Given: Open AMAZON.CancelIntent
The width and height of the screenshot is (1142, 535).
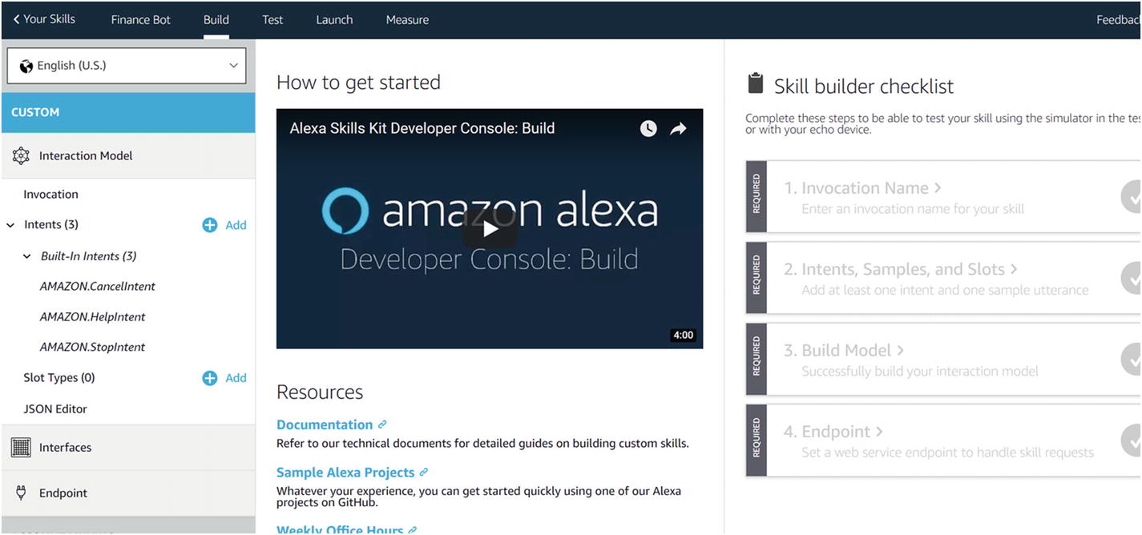Looking at the screenshot, I should click(98, 286).
